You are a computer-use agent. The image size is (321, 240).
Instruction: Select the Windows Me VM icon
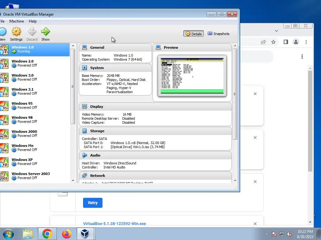click(x=4, y=148)
